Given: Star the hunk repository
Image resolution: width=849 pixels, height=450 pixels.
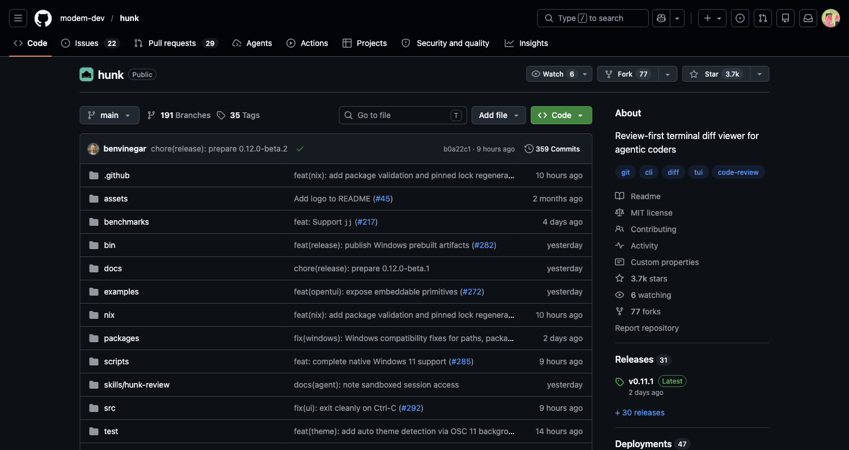Looking at the screenshot, I should [x=716, y=74].
